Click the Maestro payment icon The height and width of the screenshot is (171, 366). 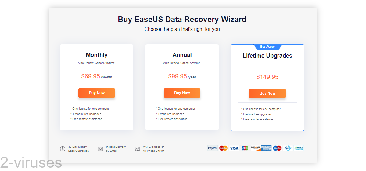tap(277, 148)
